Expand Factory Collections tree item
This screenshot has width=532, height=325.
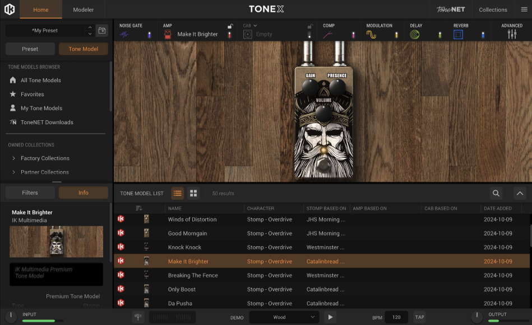[13, 158]
